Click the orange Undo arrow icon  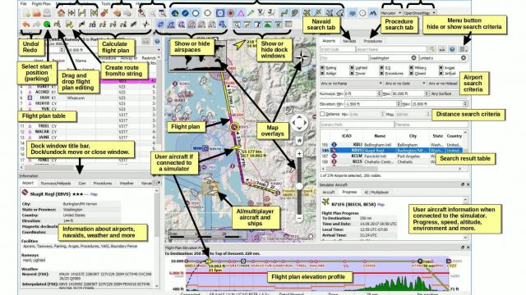coord(25,25)
